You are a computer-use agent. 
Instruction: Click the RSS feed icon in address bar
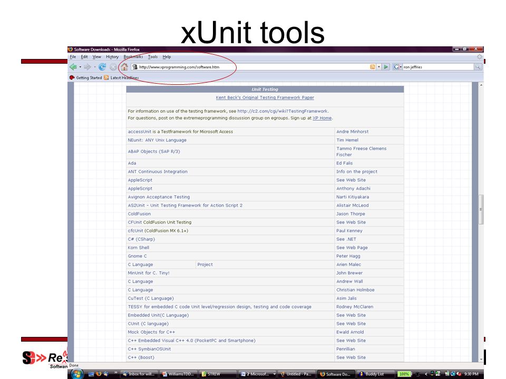[373, 67]
